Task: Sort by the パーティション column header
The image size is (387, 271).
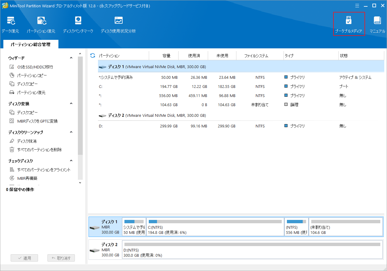Action: [x=123, y=56]
